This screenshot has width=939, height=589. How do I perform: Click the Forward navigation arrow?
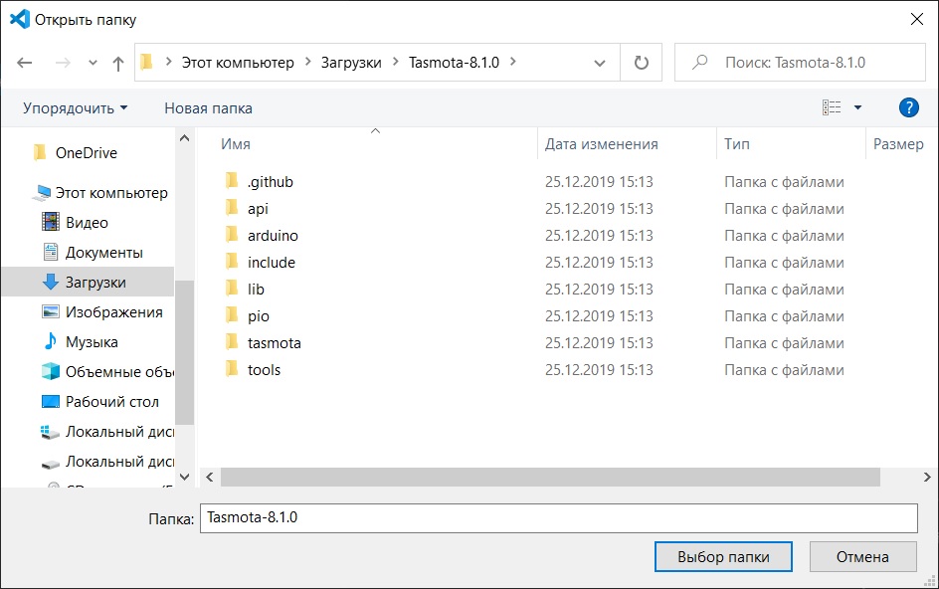point(63,63)
